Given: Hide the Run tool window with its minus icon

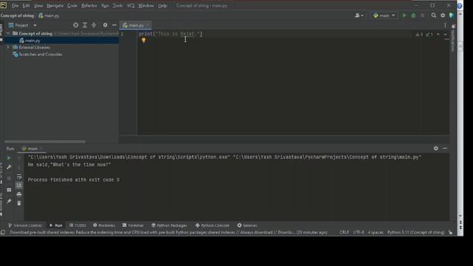Looking at the screenshot, I should click(445, 149).
